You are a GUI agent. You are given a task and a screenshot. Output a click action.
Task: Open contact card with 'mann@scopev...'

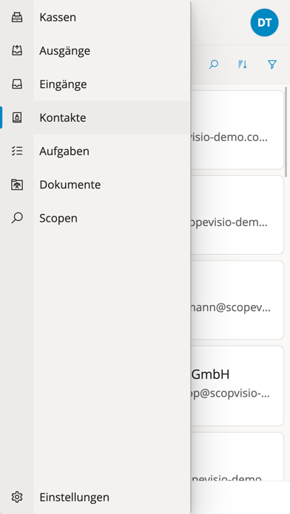[237, 301]
